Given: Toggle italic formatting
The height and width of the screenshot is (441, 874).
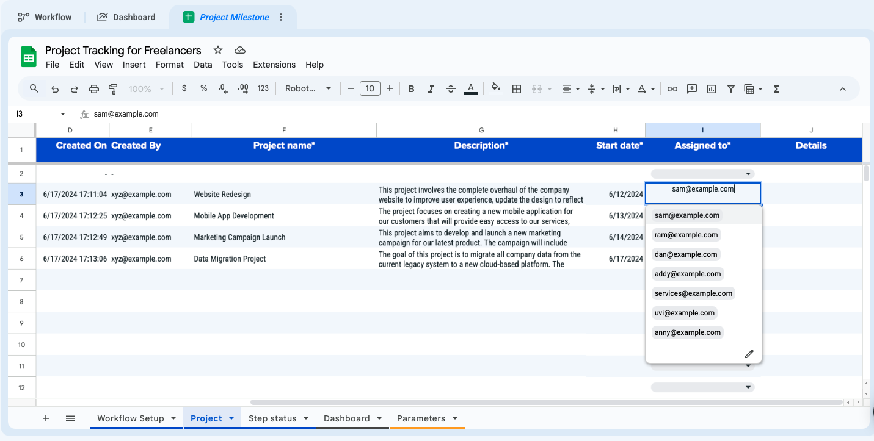Looking at the screenshot, I should 431,89.
